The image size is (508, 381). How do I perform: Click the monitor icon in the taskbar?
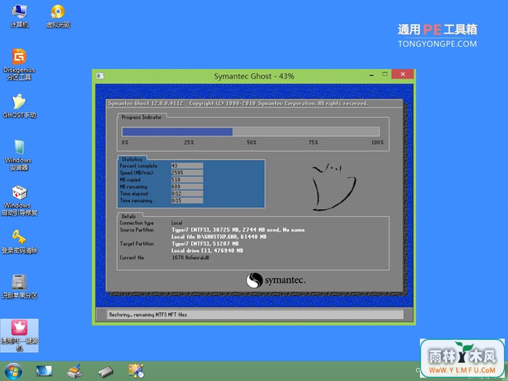pos(44,371)
